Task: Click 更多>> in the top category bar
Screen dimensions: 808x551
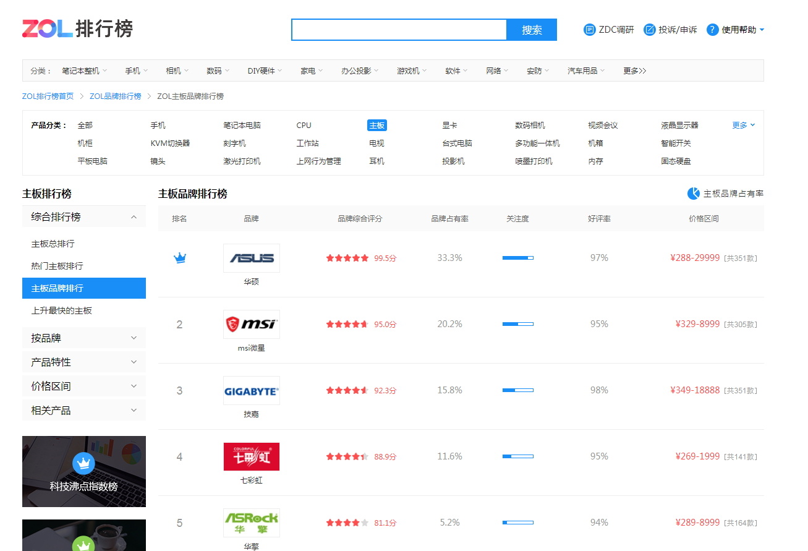Action: point(635,70)
